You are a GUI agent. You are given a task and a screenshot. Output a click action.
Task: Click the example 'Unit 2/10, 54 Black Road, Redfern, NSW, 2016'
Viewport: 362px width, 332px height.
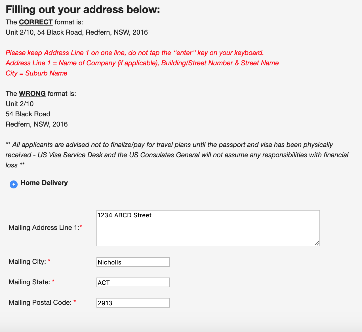pyautogui.click(x=77, y=32)
